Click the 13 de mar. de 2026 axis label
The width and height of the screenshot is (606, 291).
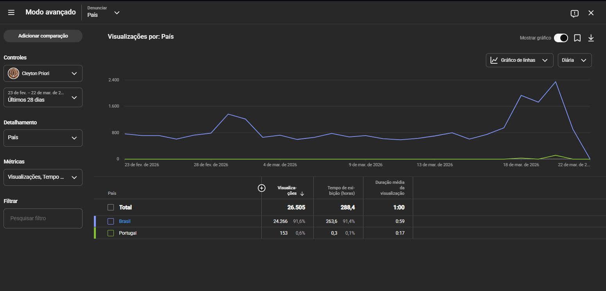pos(435,165)
